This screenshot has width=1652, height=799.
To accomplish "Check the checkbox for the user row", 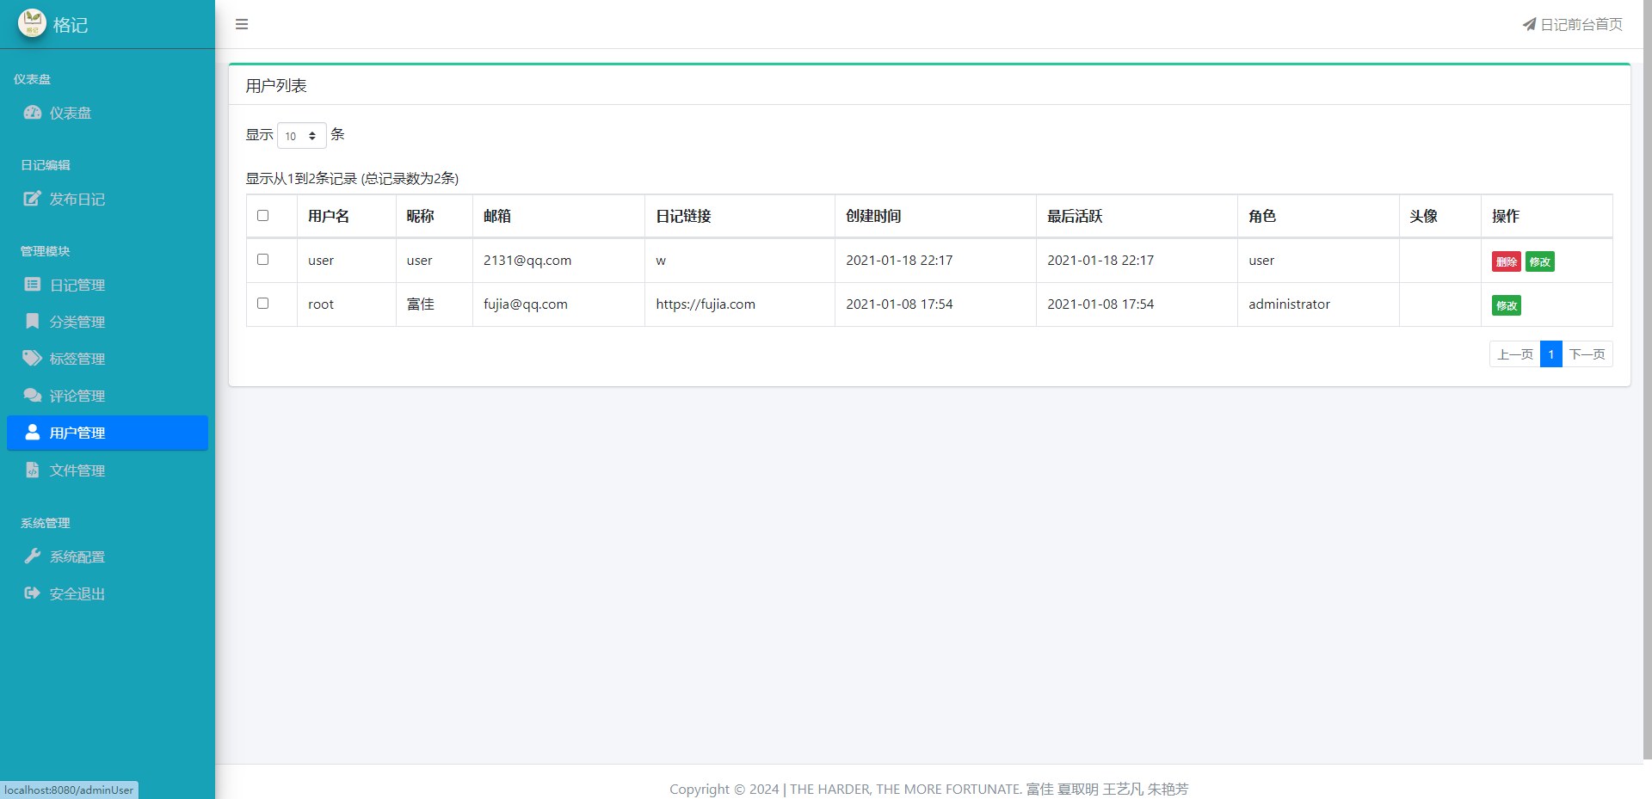I will (x=263, y=260).
